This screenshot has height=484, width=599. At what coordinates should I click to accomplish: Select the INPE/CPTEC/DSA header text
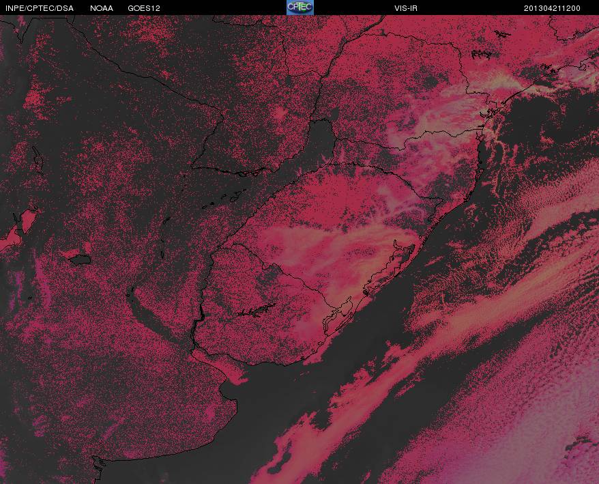(40, 8)
